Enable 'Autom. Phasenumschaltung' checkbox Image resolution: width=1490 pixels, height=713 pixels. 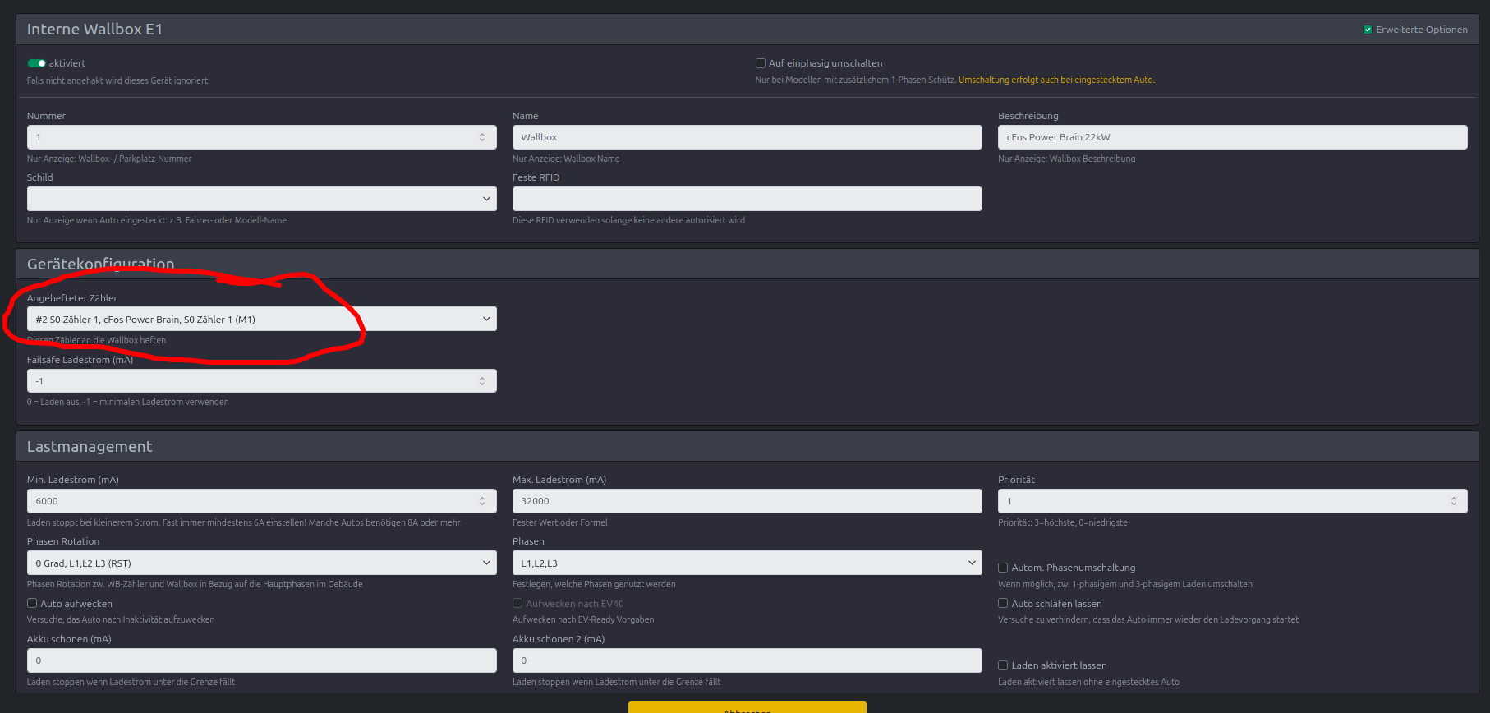click(x=1003, y=568)
